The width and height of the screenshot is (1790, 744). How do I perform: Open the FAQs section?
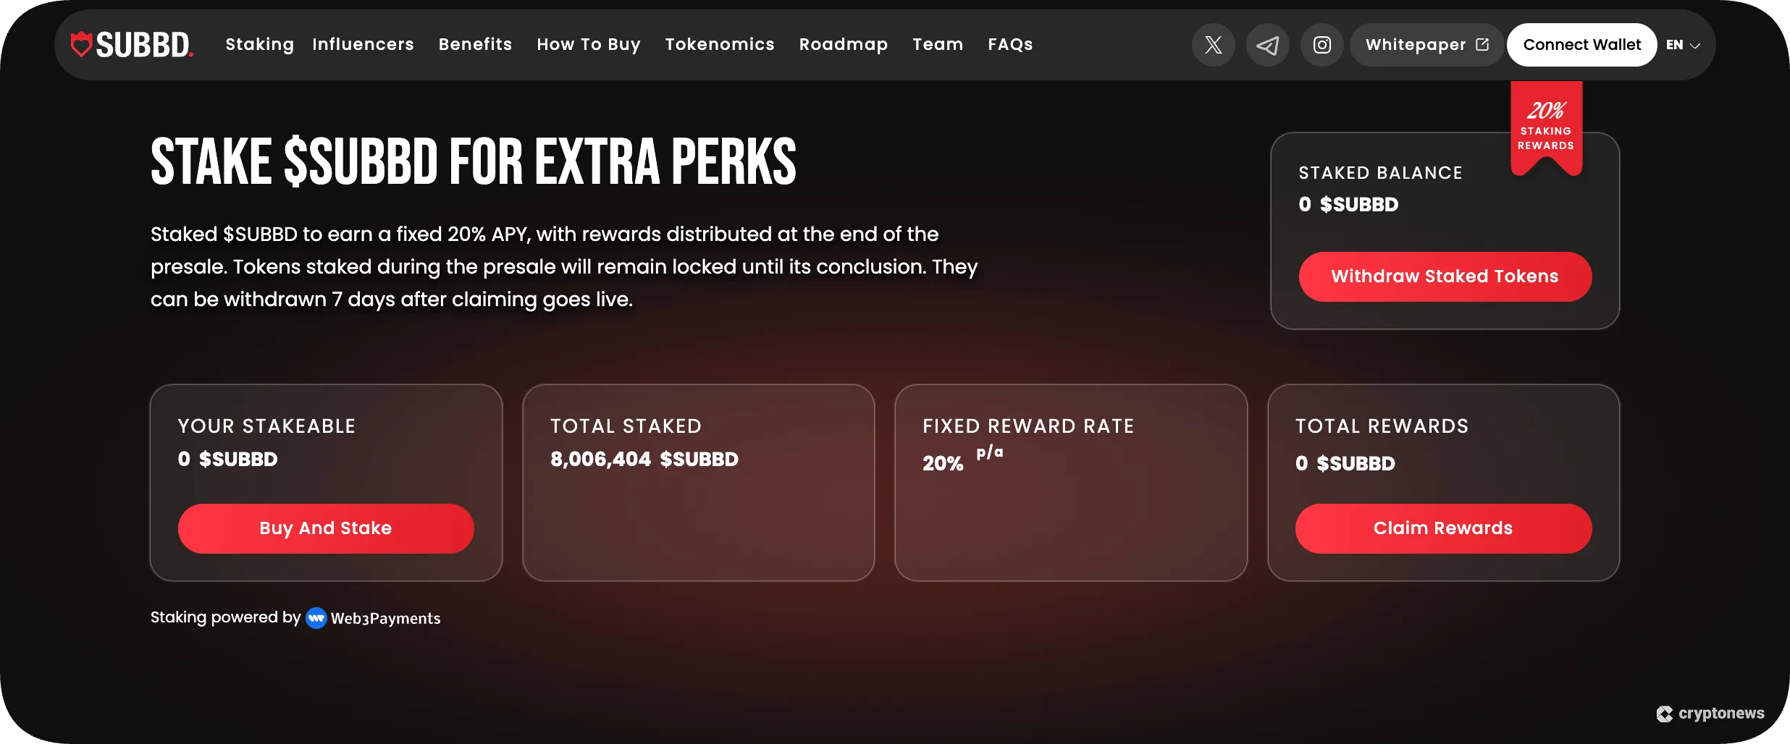pos(1010,44)
